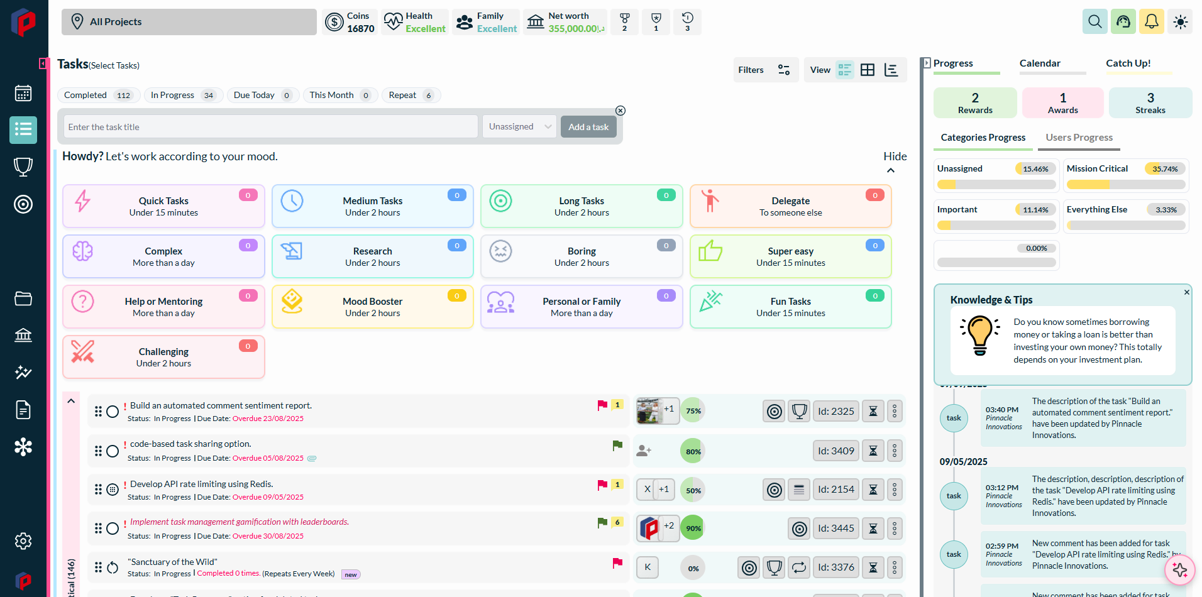Click the shield badge icon showing 1

(656, 22)
